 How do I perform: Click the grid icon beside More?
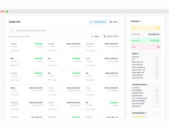[111, 22]
